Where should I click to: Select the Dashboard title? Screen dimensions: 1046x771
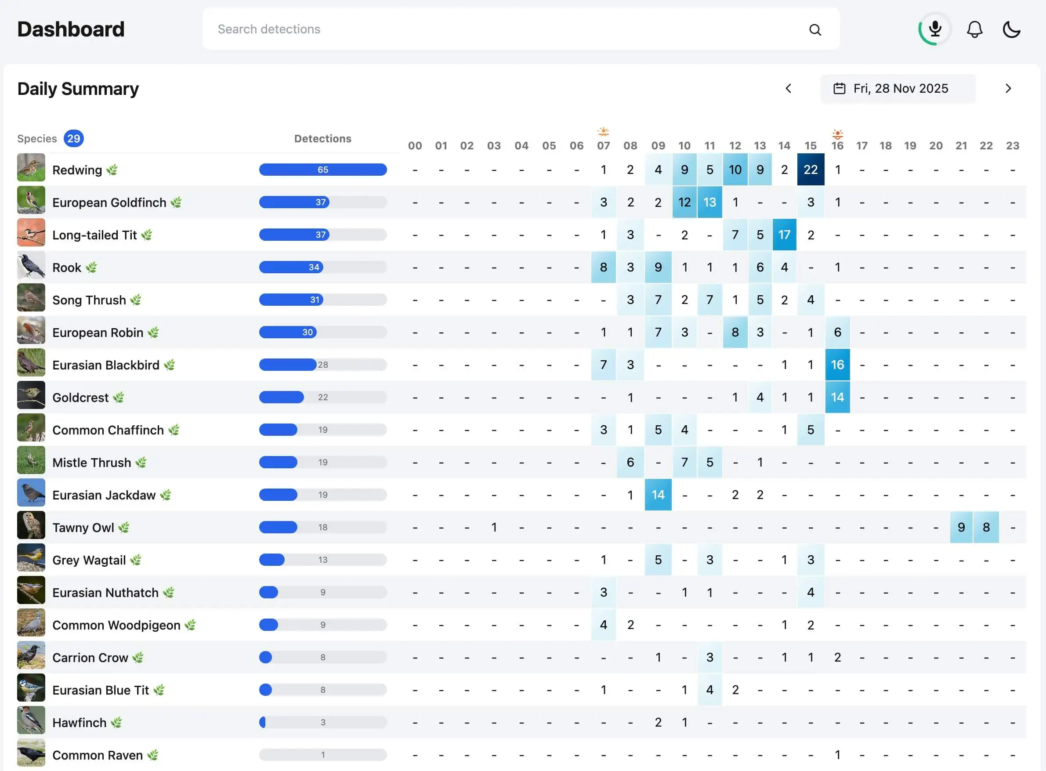[x=70, y=29]
